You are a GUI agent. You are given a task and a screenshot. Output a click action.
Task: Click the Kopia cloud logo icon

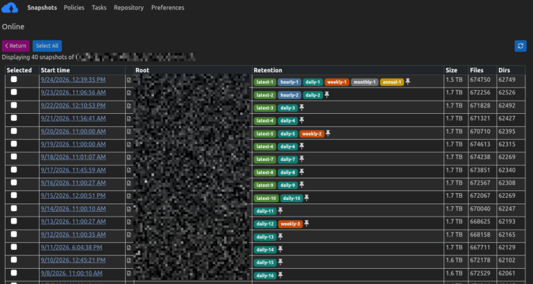pos(10,8)
